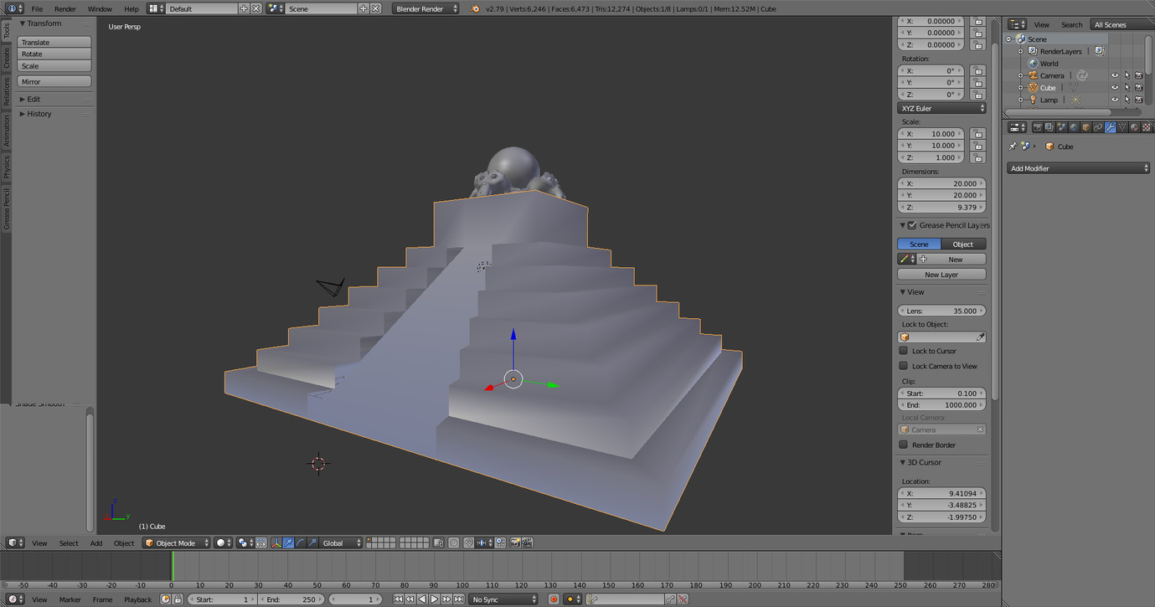Screen dimensions: 1155x607
Task: Enable the Lock to Cursor checkbox
Action: coord(904,351)
